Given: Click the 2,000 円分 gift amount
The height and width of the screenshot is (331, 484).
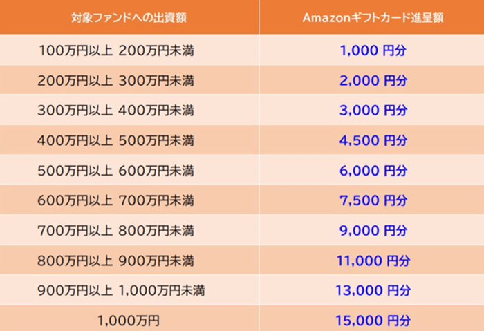Looking at the screenshot, I should point(373,81).
